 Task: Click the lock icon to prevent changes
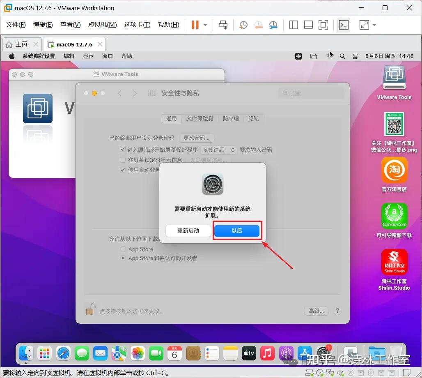click(x=90, y=309)
